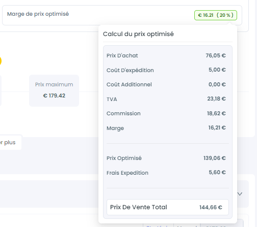Select the Coût D'expédition row label
Image resolution: width=257 pixels, height=227 pixels.
coord(130,70)
